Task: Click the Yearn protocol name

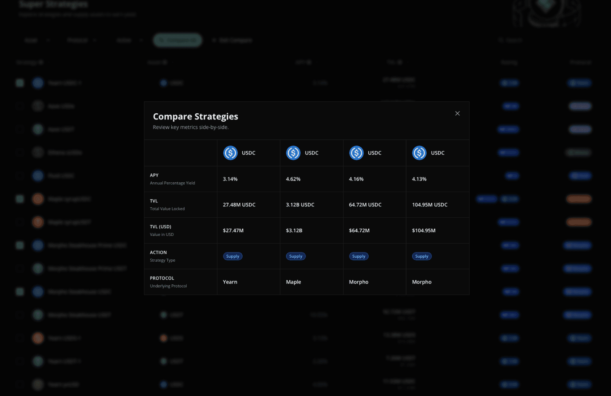Action: point(230,282)
